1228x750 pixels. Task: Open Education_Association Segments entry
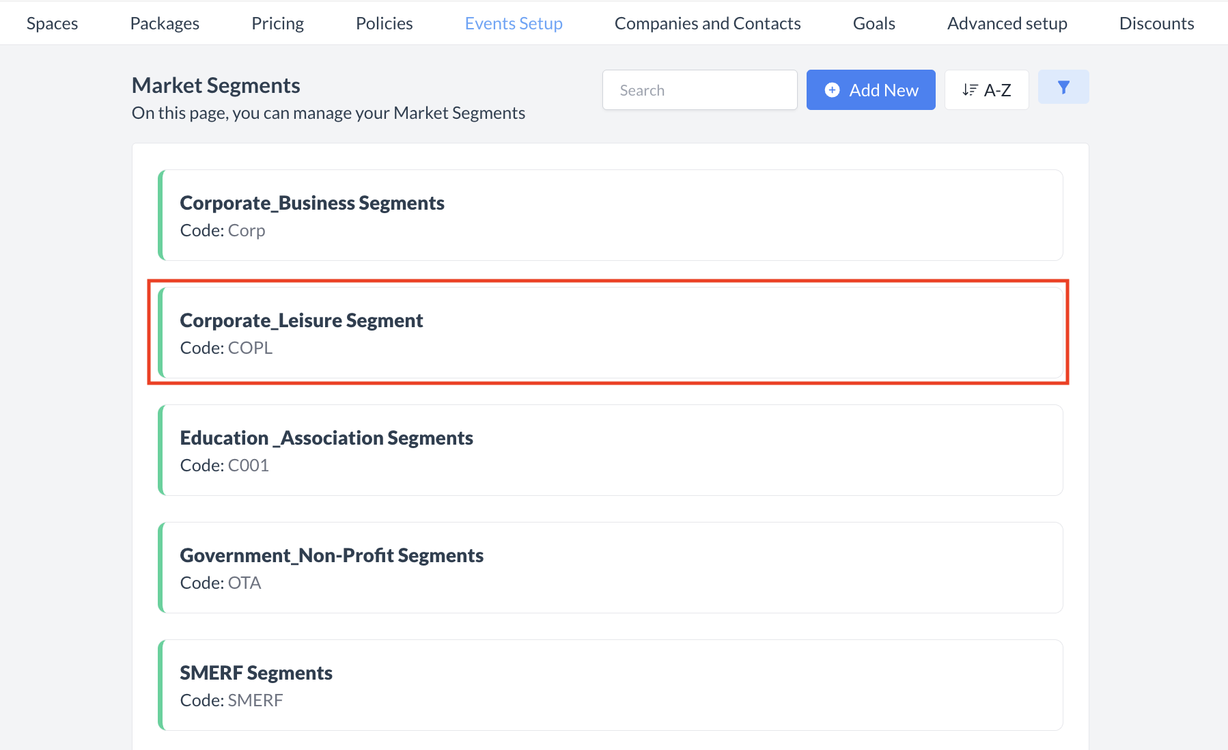610,450
